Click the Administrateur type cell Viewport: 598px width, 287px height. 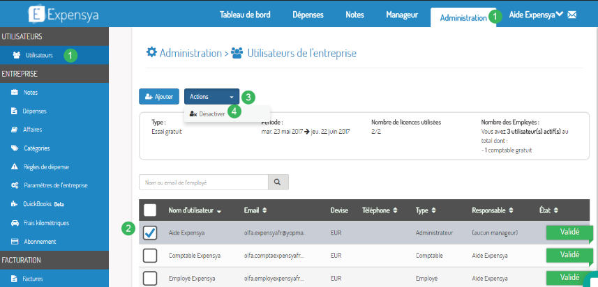(434, 233)
